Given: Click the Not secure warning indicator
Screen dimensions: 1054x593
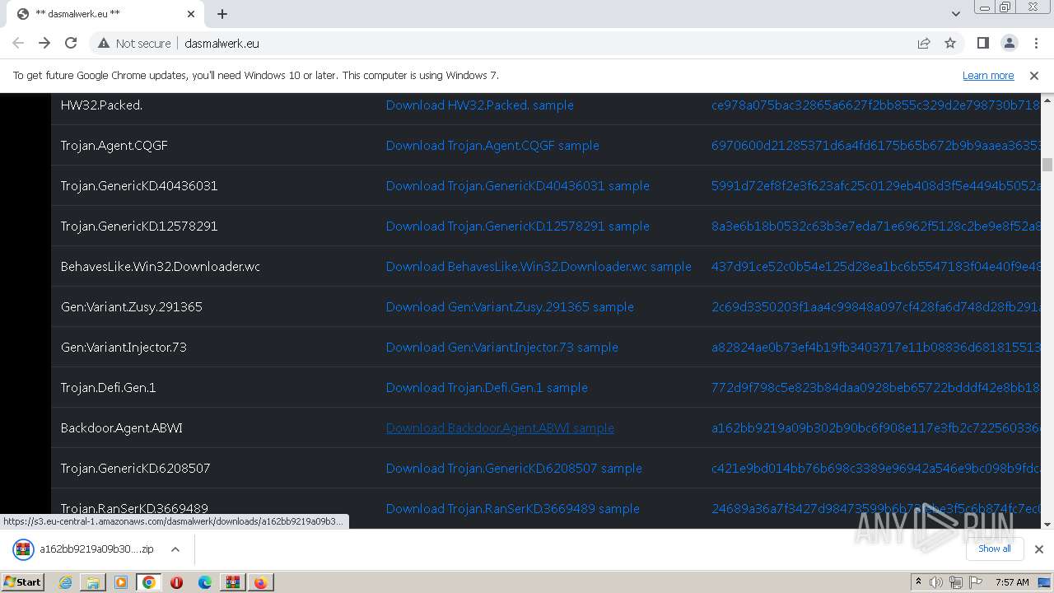Looking at the screenshot, I should pyautogui.click(x=134, y=43).
